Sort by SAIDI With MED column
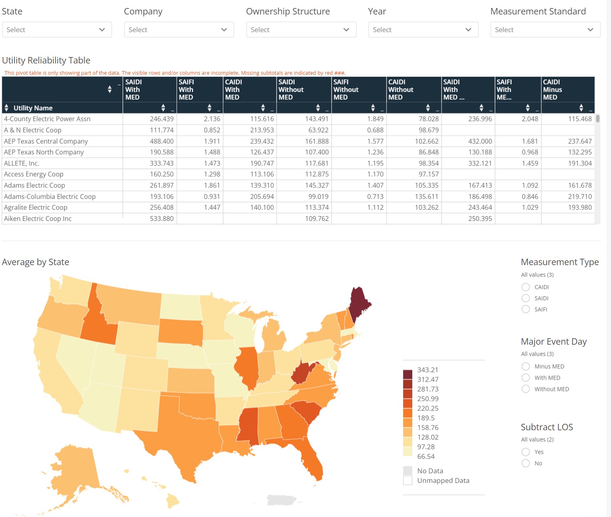 pos(163,108)
